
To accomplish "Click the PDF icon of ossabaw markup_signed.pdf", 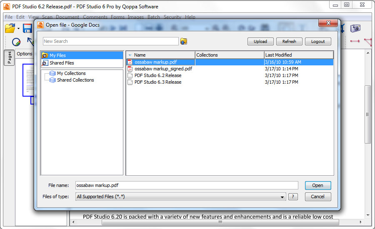I will click(x=130, y=69).
